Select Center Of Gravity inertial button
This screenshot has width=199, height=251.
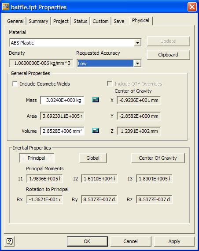[158, 158]
